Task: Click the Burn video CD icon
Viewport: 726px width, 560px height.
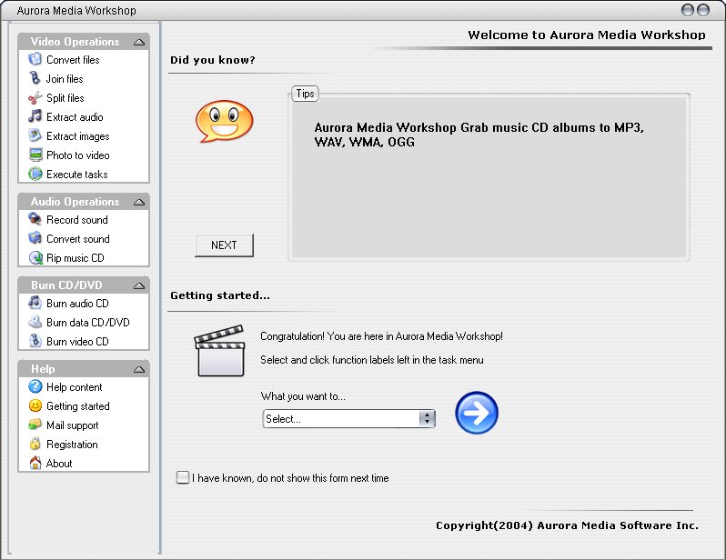Action: 35,341
